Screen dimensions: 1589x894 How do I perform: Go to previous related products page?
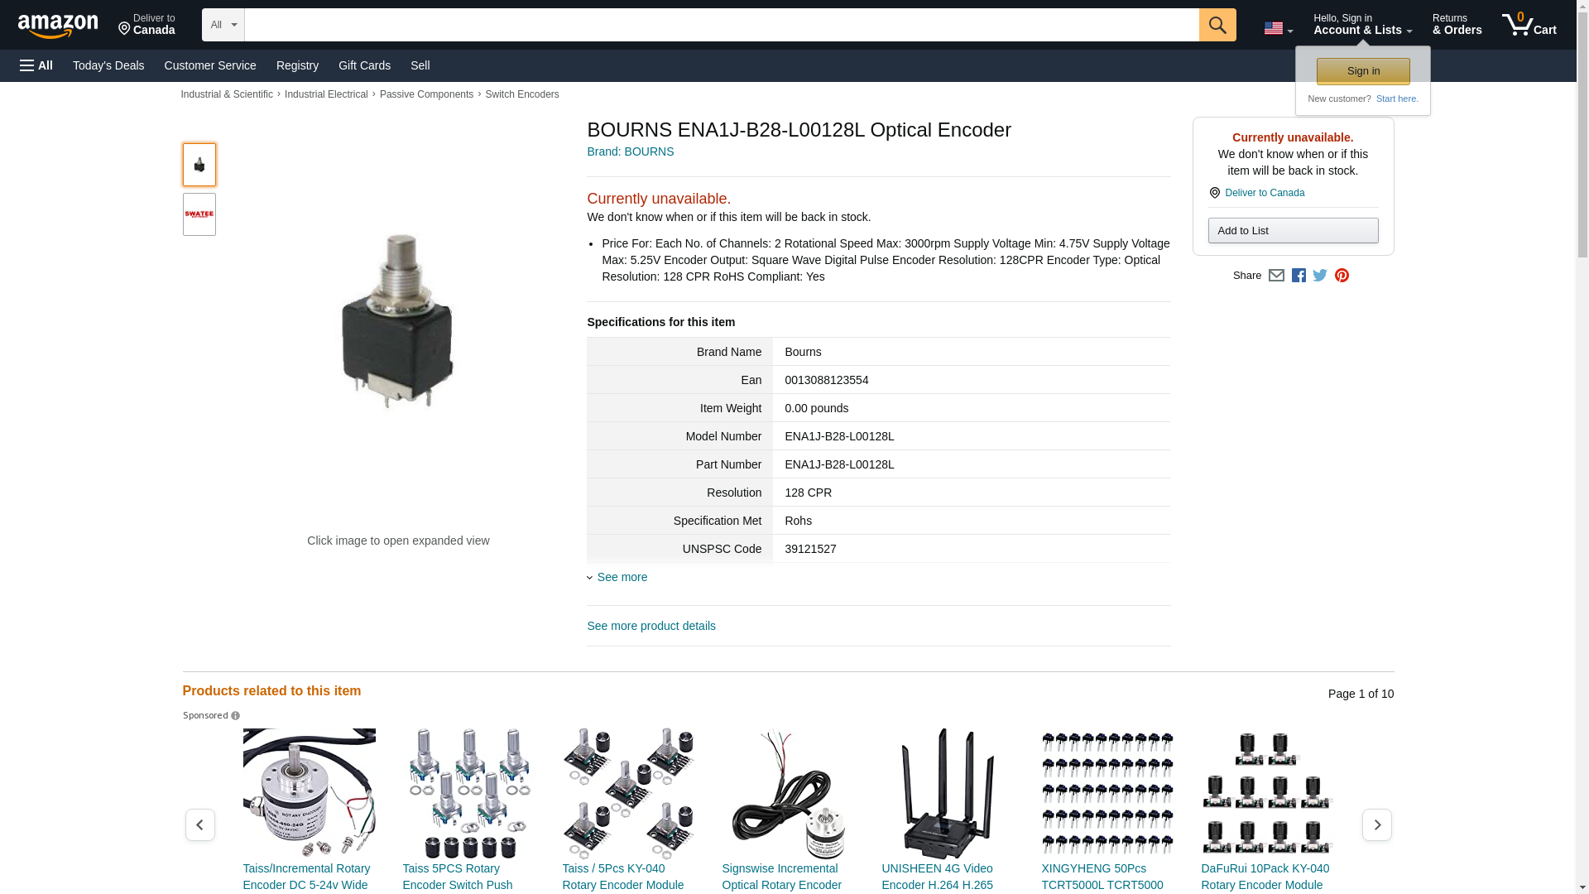click(200, 825)
